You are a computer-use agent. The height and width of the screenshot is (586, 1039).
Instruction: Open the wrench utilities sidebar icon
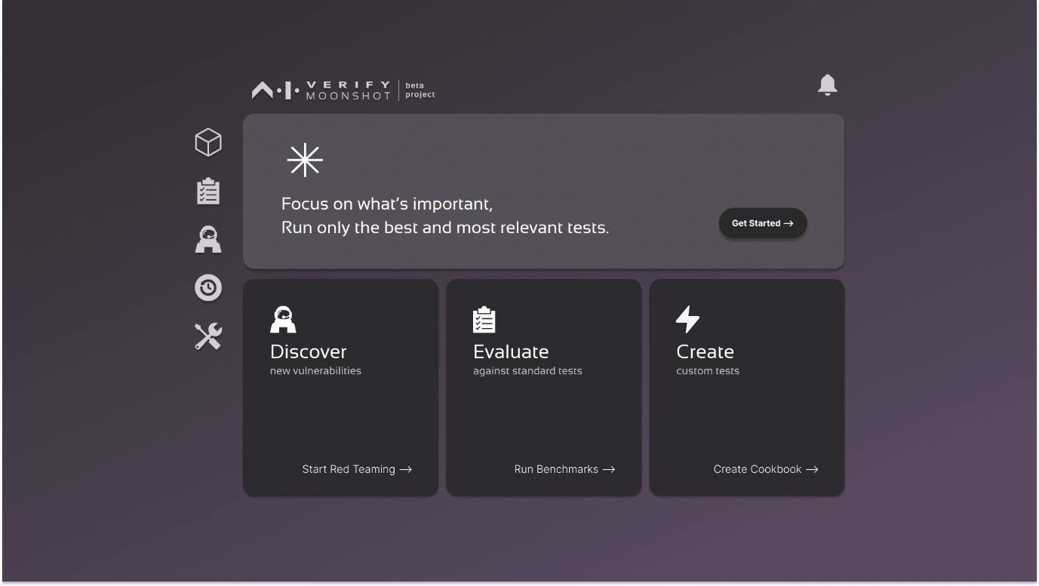coord(208,336)
